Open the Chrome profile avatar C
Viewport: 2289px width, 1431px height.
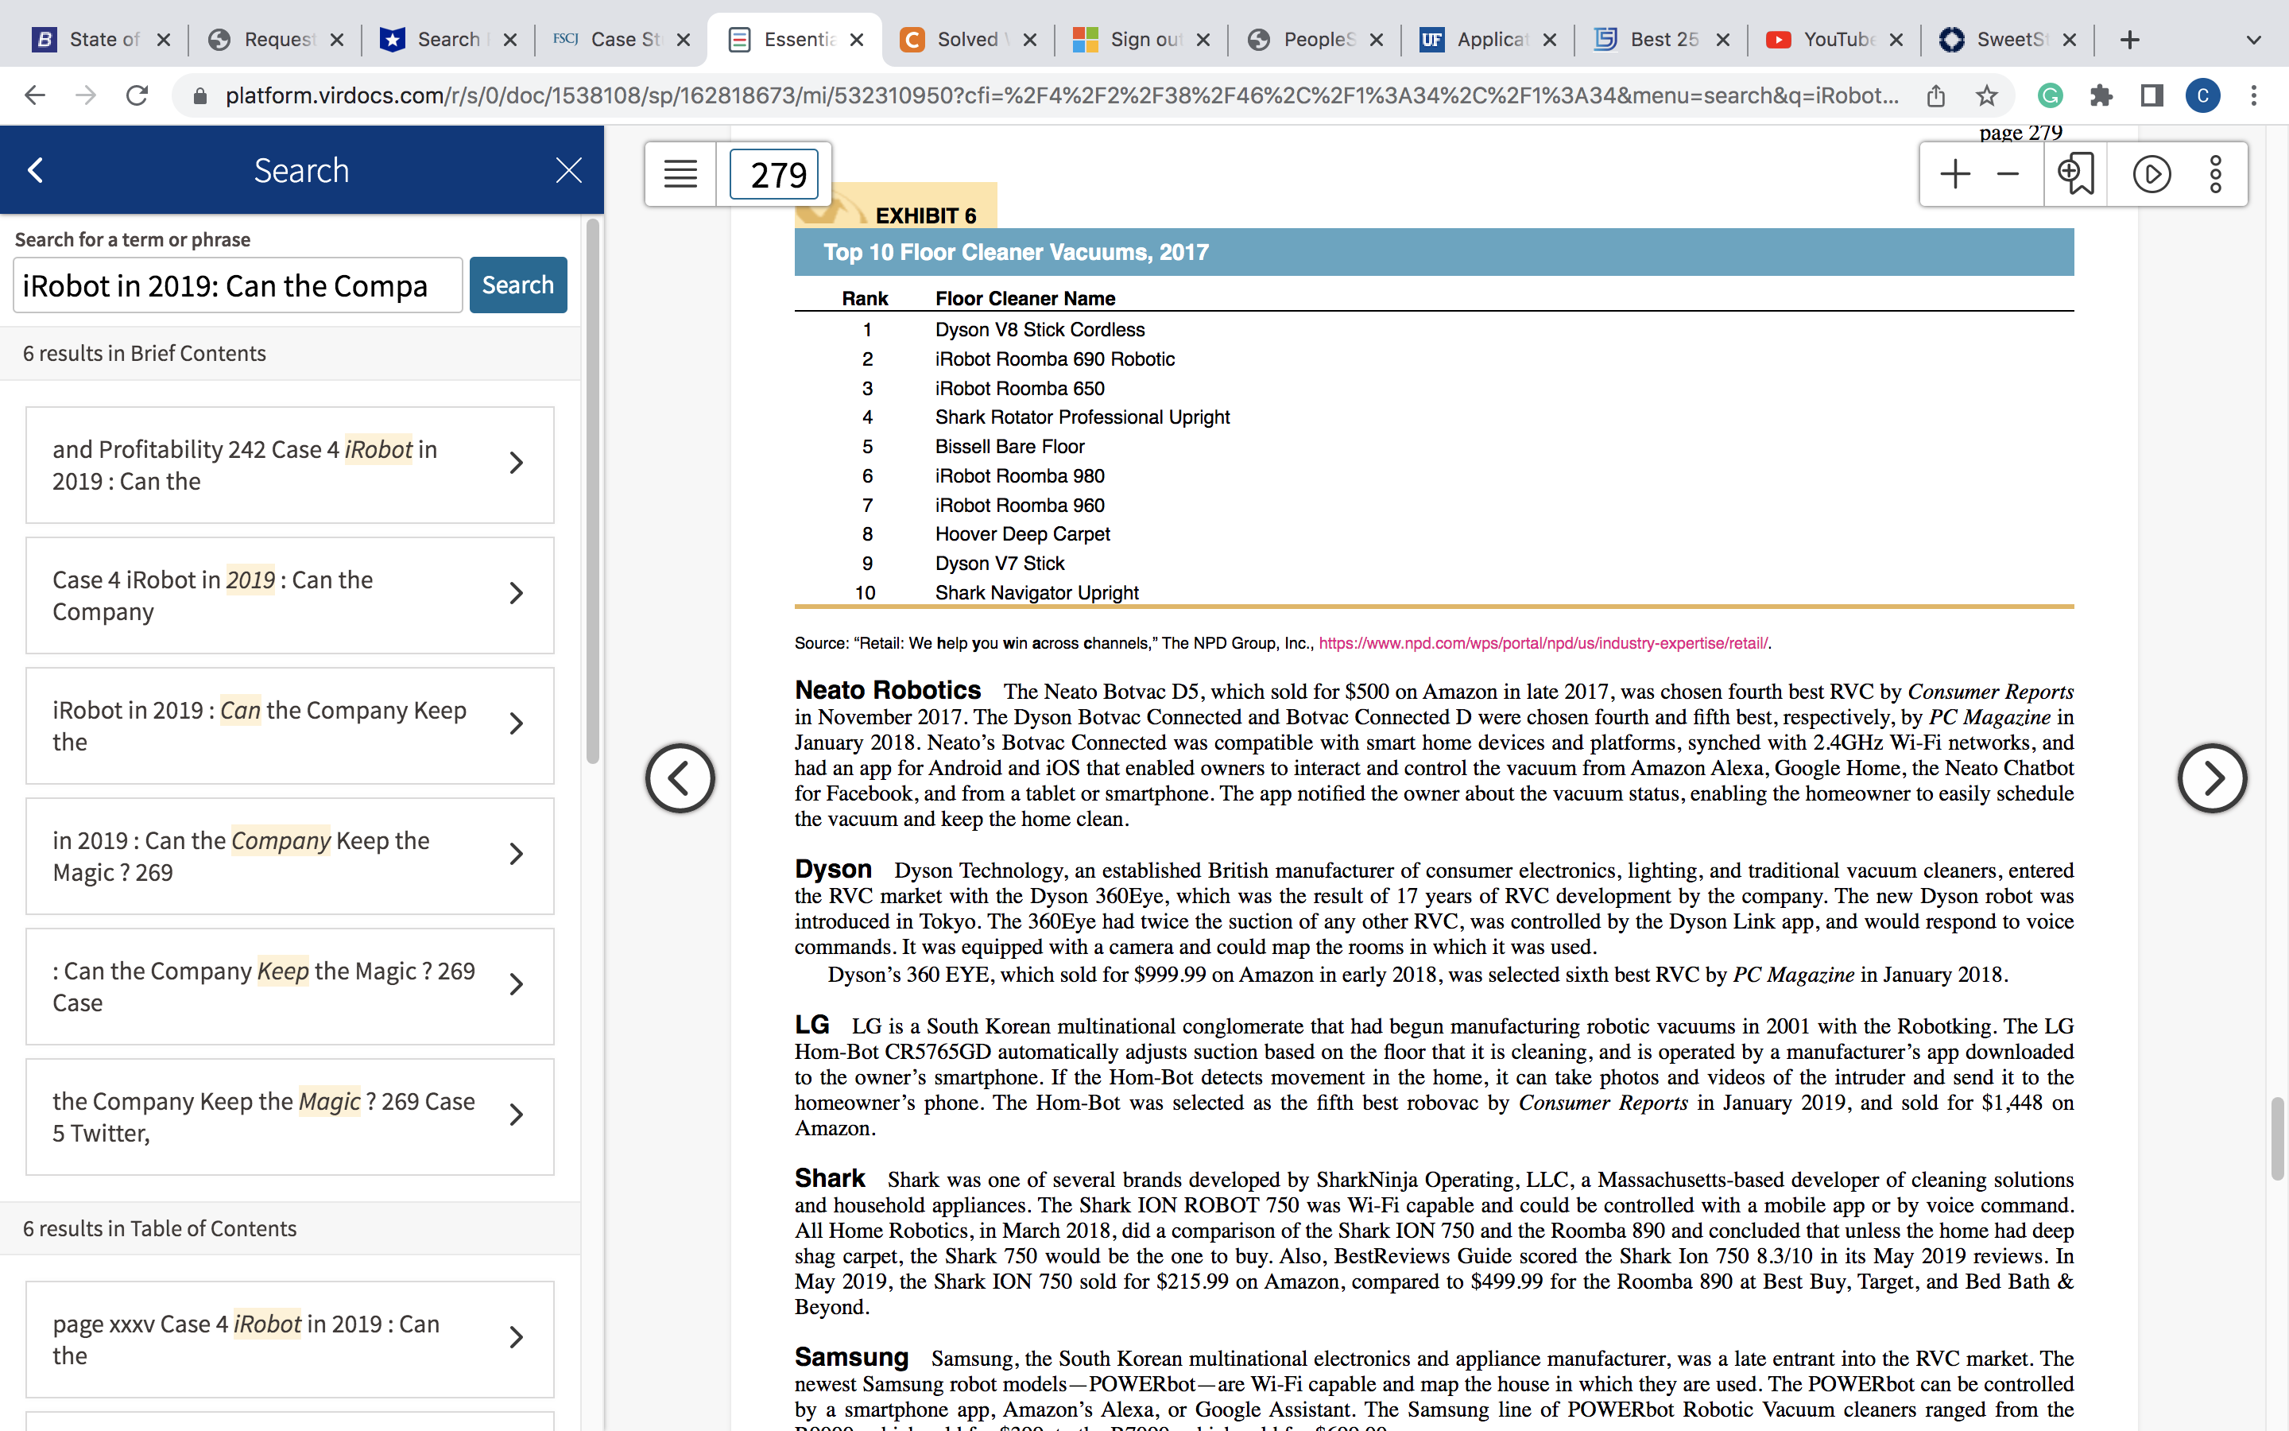pos(2203,95)
